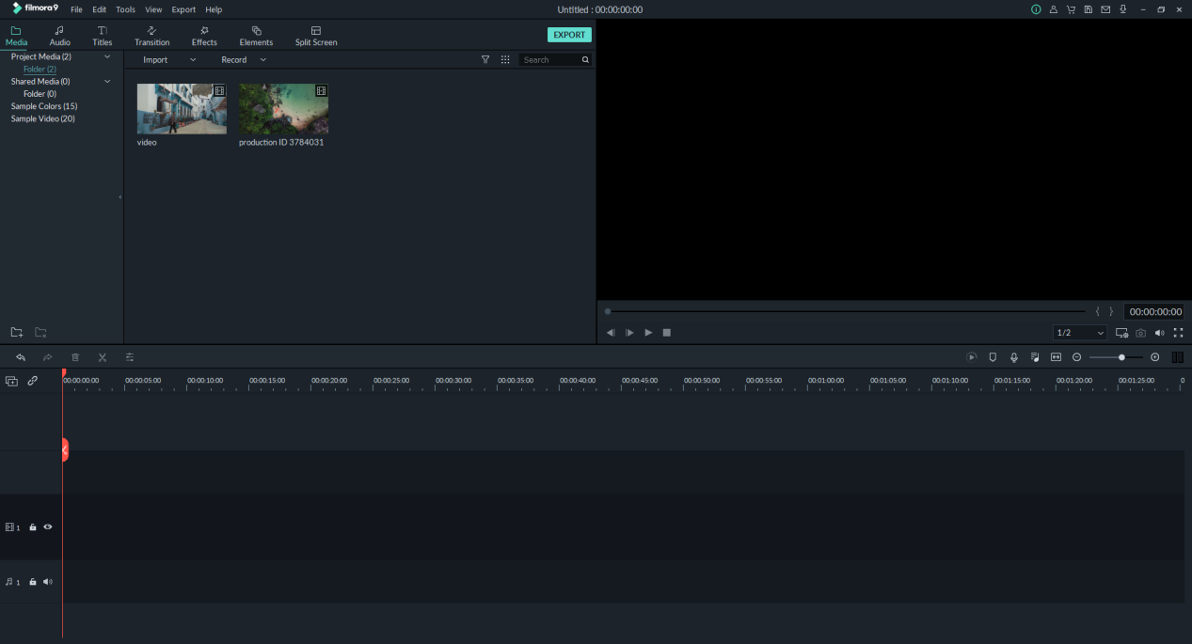The width and height of the screenshot is (1192, 644).
Task: Switch to the Audio tab
Action: tap(58, 36)
